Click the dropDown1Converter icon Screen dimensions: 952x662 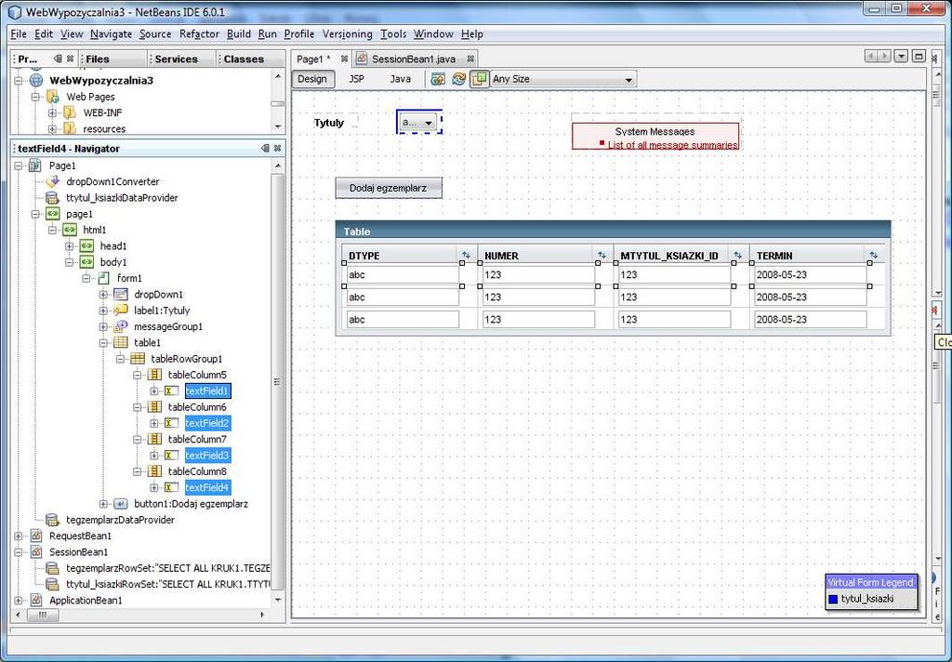tap(52, 181)
